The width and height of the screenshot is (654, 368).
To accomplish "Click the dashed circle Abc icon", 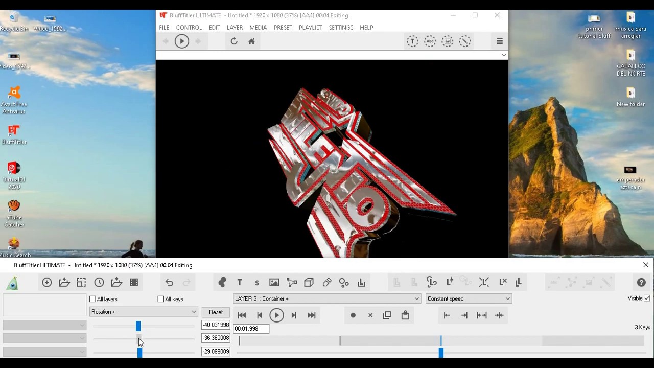I will (x=430, y=41).
